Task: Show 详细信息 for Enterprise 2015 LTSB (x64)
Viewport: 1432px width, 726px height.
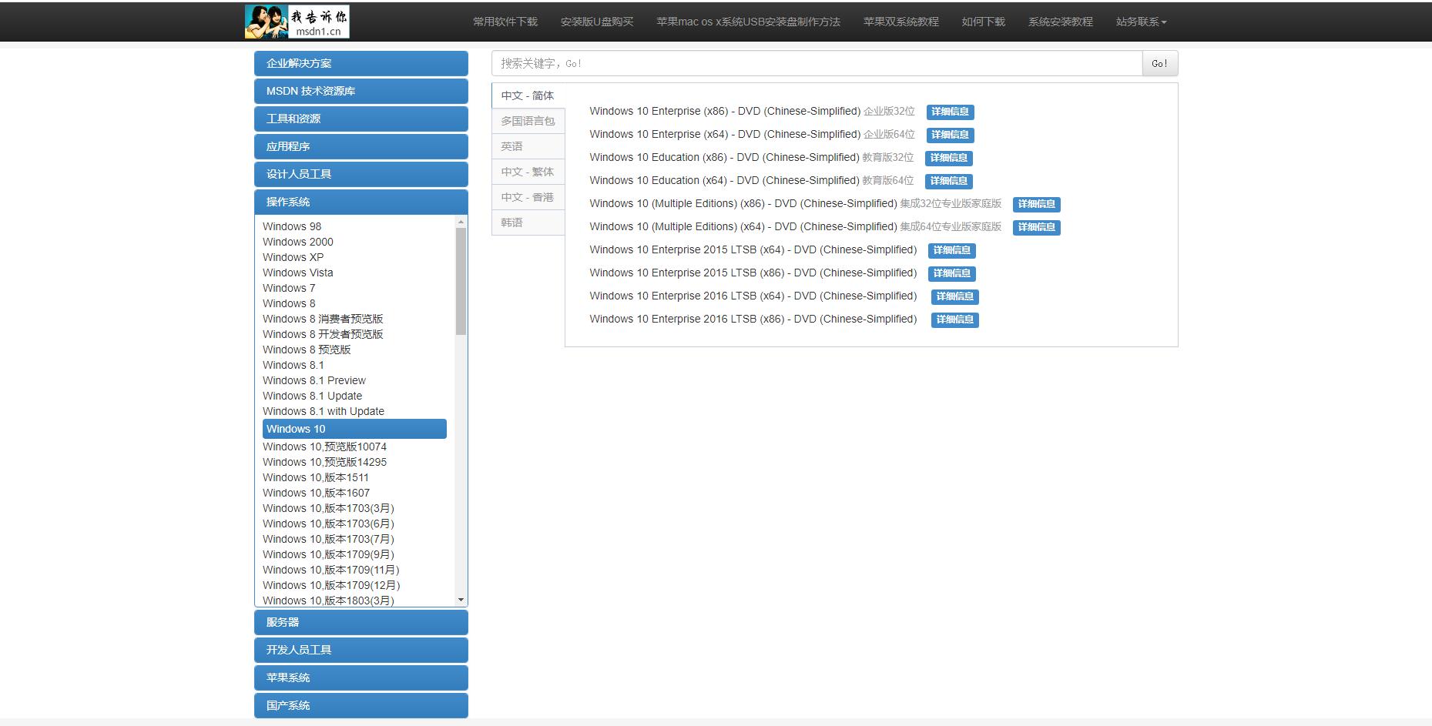Action: [952, 250]
